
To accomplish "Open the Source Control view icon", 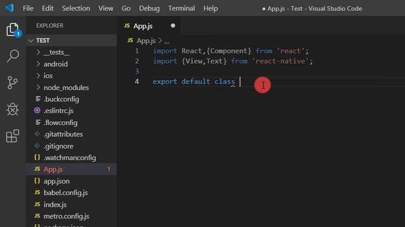I will click(x=13, y=83).
